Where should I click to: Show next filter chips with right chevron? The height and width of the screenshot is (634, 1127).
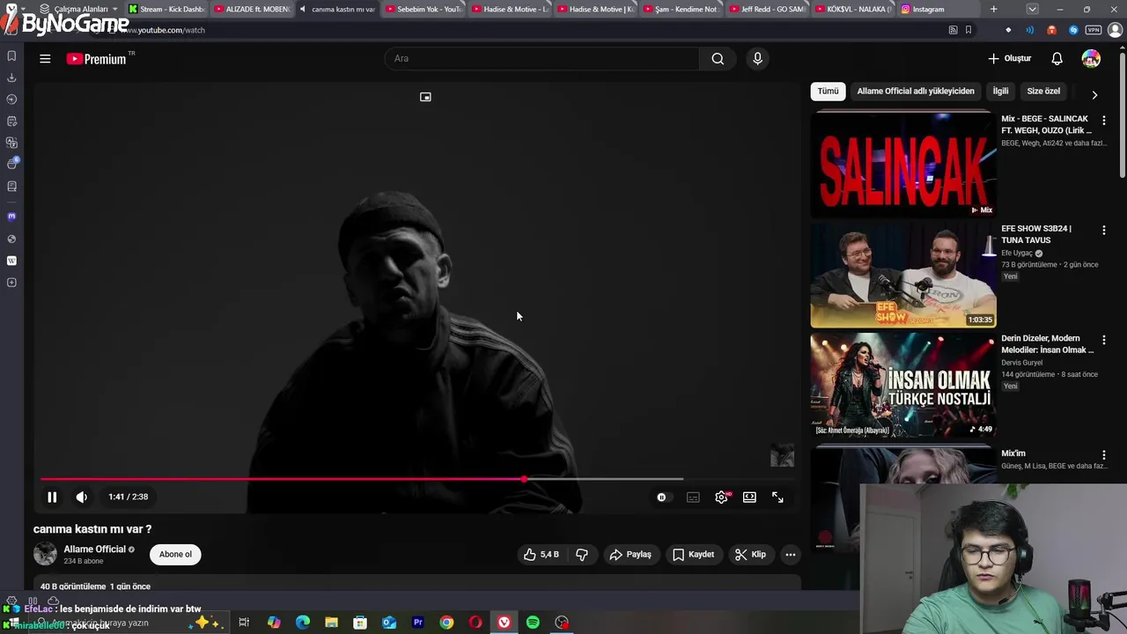coord(1094,94)
